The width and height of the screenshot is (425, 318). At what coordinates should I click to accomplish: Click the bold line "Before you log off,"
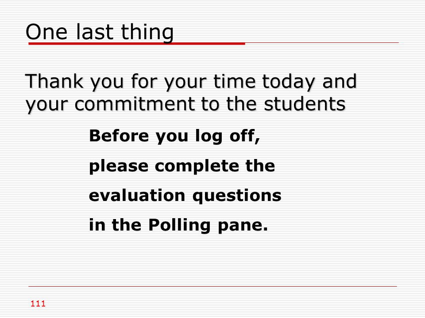[x=174, y=136]
